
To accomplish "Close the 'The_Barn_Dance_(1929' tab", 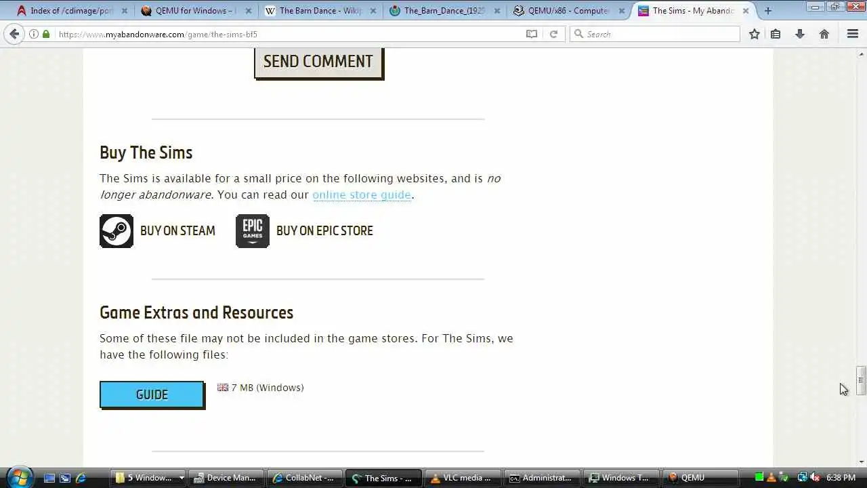I will [497, 11].
